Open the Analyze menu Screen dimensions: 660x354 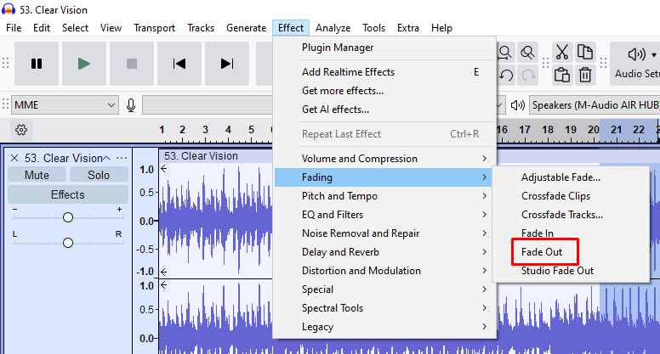(333, 28)
